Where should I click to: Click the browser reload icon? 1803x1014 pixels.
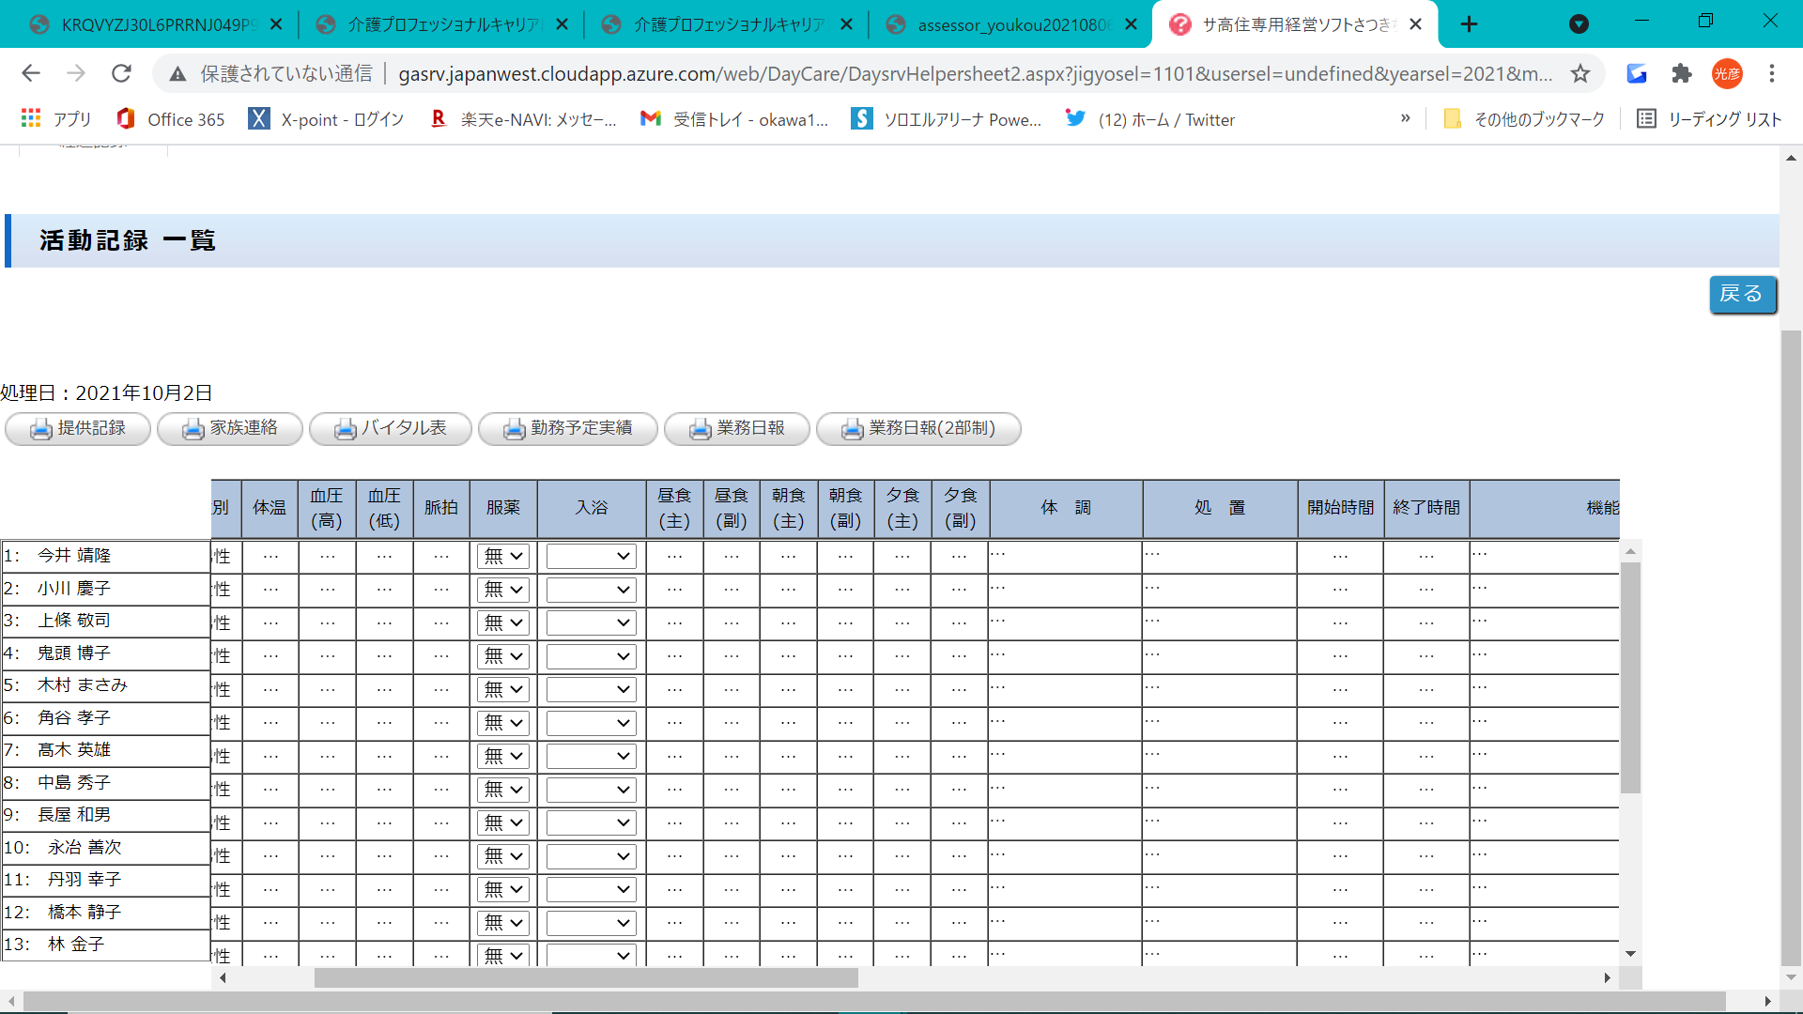click(x=121, y=73)
